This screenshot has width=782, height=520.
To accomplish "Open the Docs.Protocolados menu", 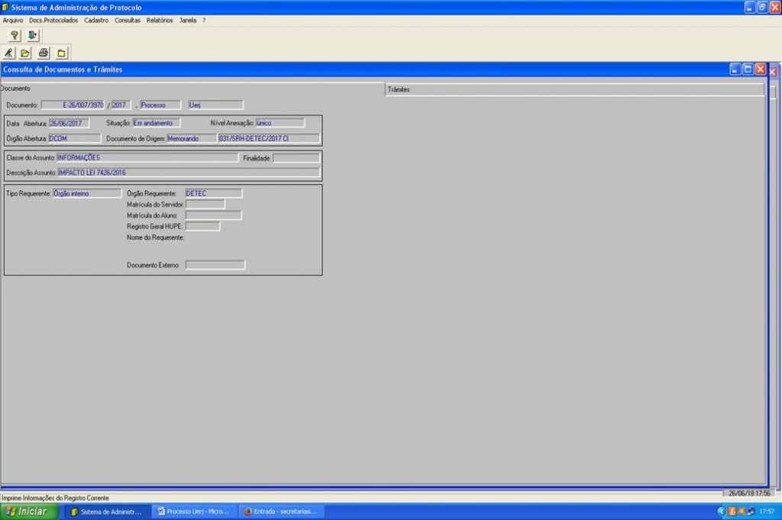I will pyautogui.click(x=53, y=21).
